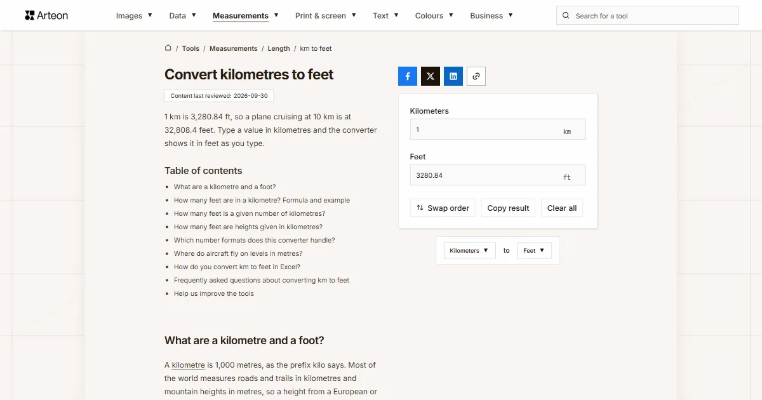Jump to km to feet in Excel link
762x400 pixels.
(x=237, y=267)
